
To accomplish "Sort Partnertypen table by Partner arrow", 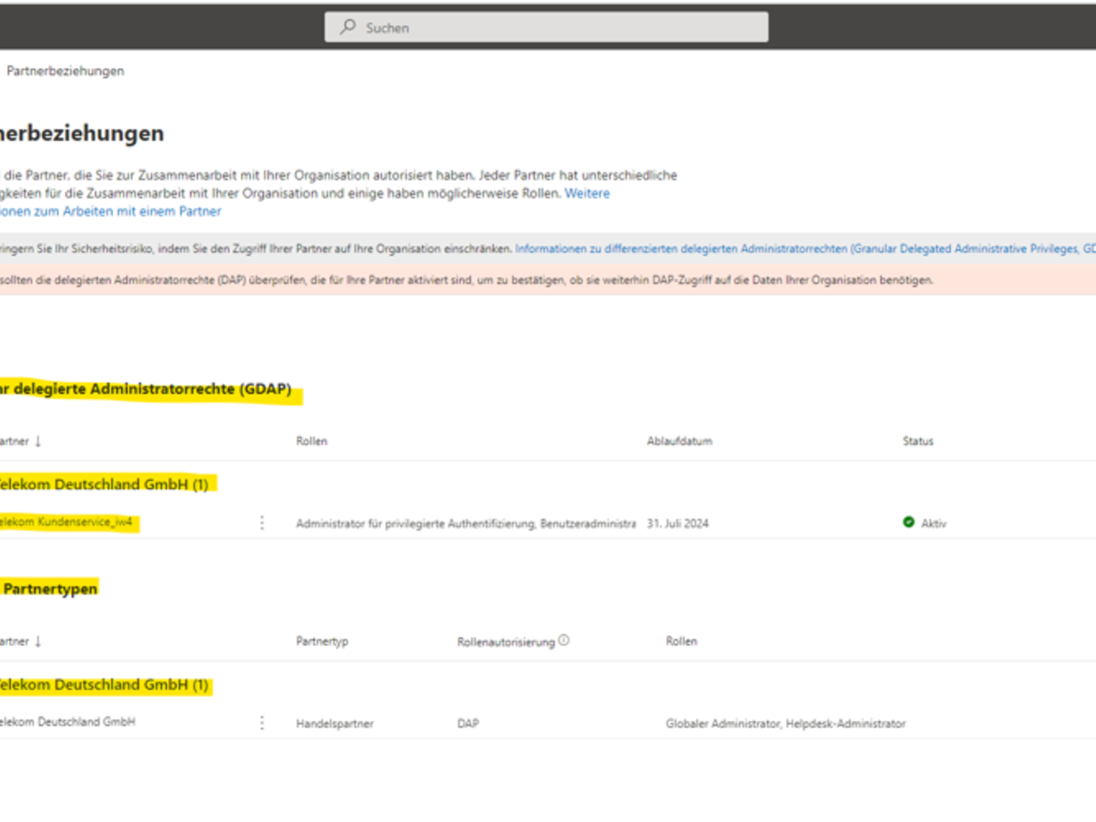I will pos(38,642).
